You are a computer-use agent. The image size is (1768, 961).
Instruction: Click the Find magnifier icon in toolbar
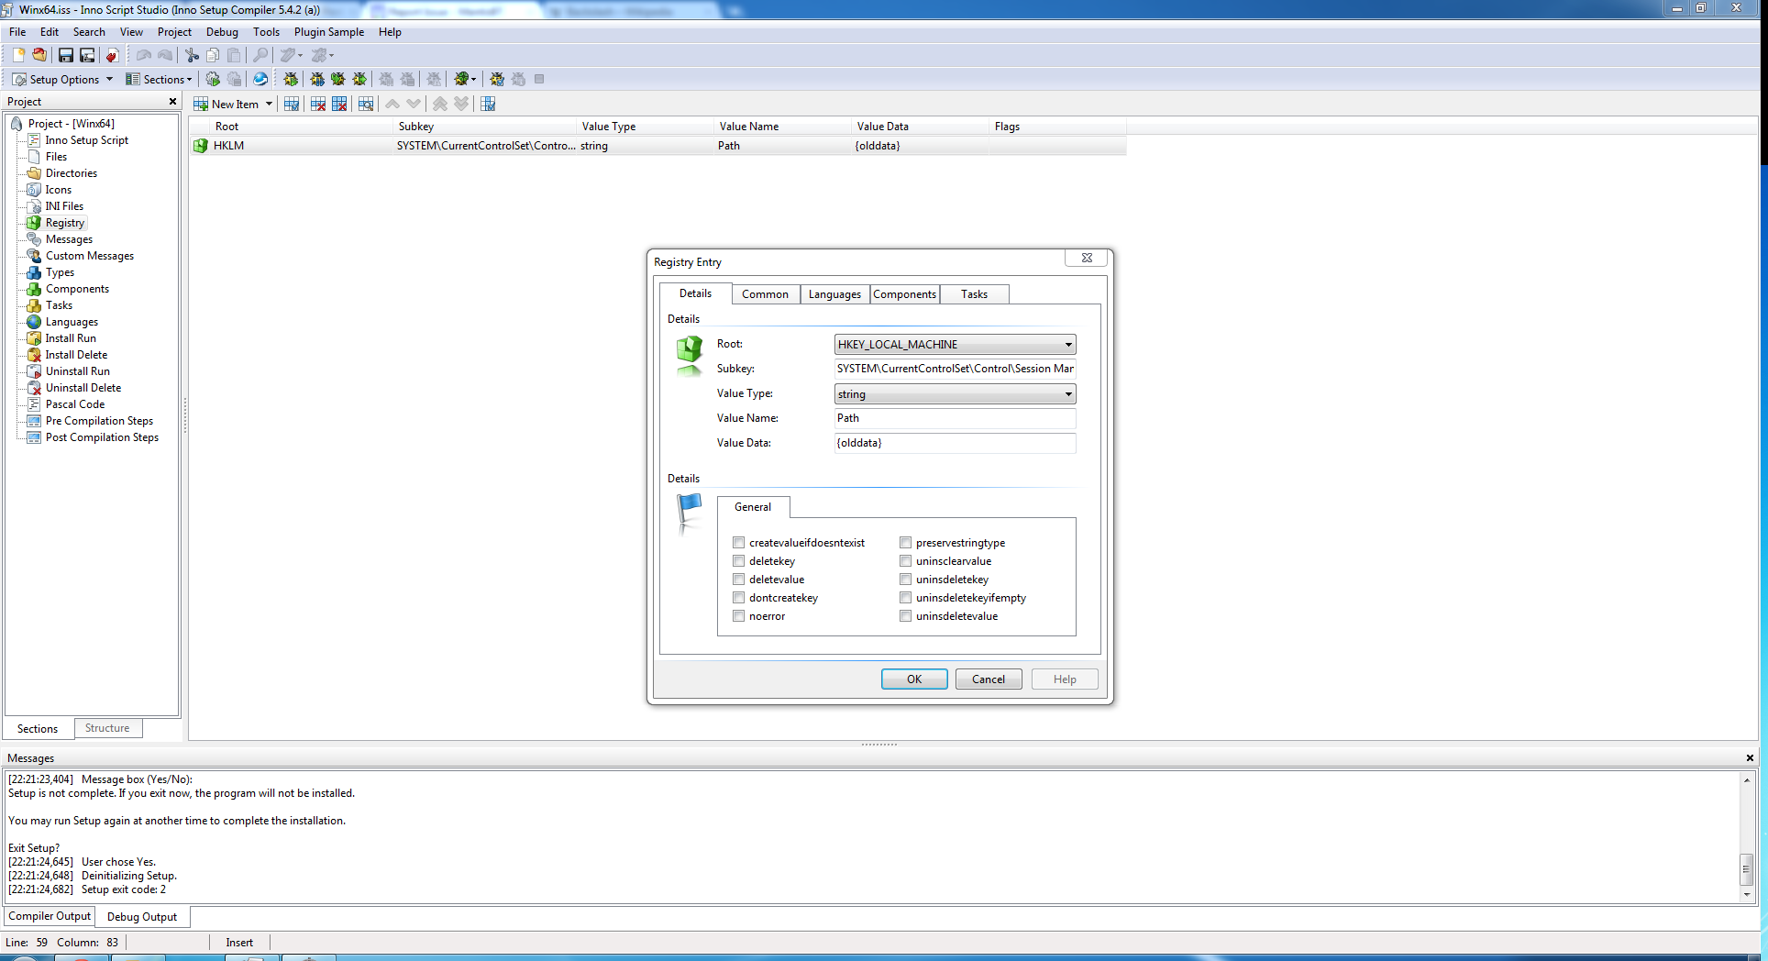[260, 55]
